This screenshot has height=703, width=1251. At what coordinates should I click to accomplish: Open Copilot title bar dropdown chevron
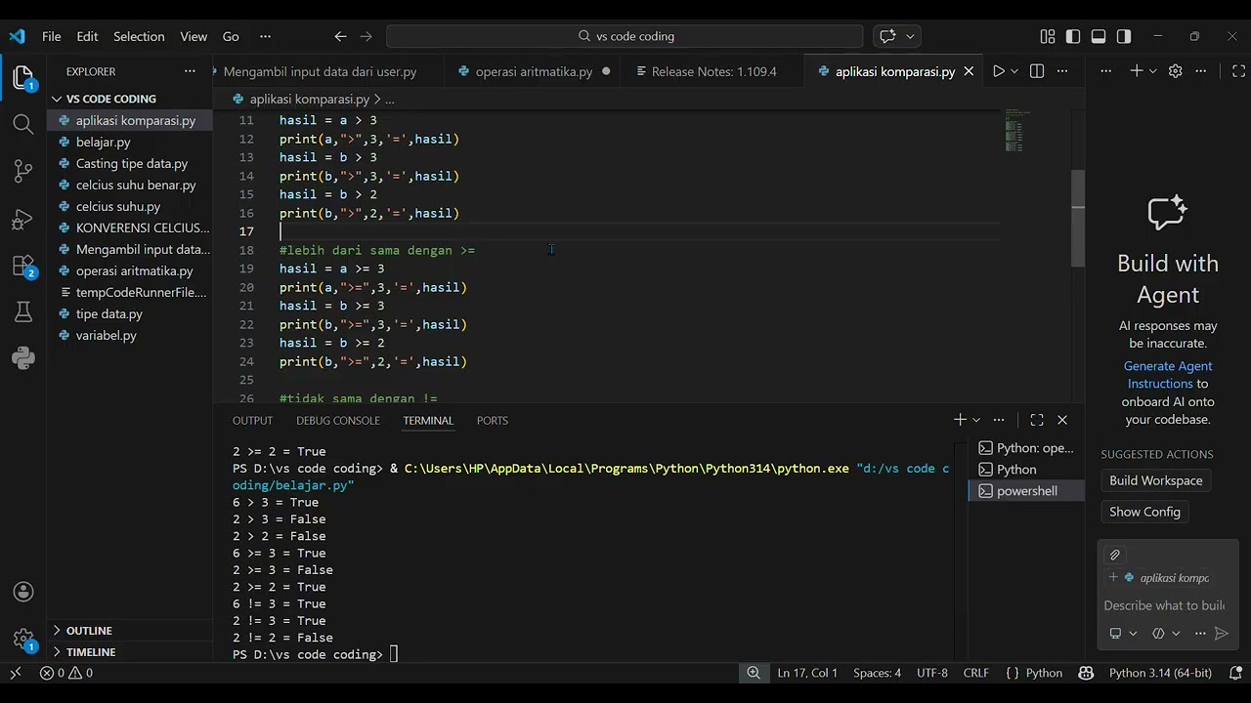click(x=910, y=36)
